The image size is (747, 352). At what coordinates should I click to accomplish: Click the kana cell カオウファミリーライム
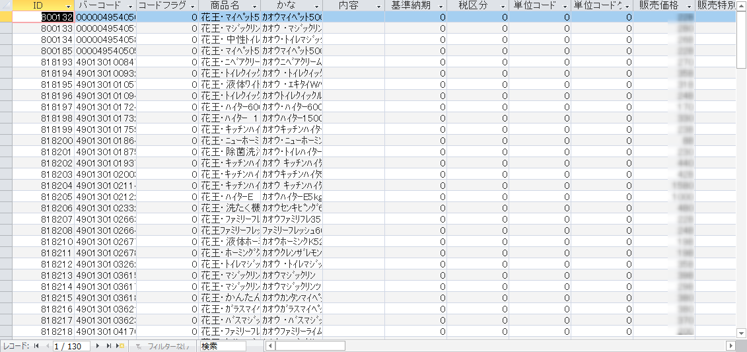[x=291, y=332]
